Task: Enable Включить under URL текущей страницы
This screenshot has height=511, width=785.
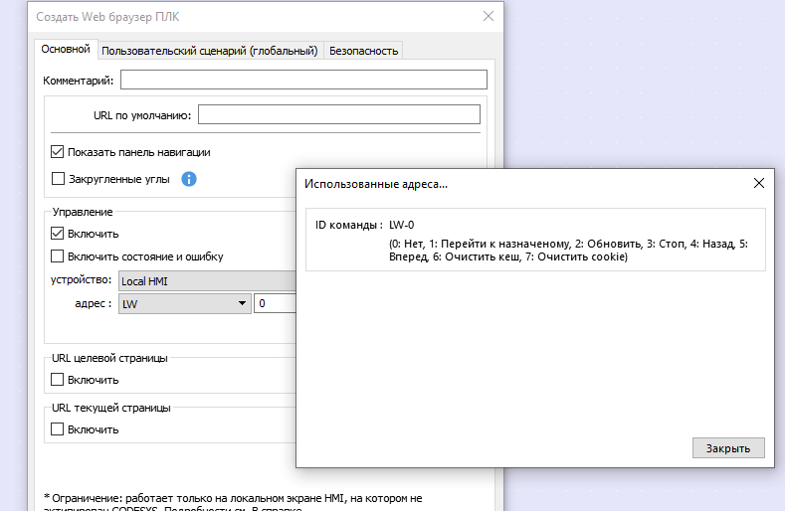Action: (57, 428)
